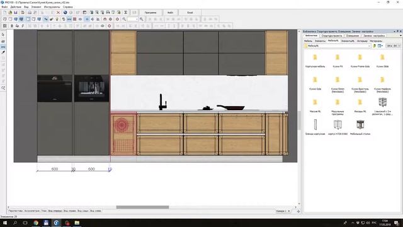This screenshot has width=403, height=227.
Task: Click the Windows Start button
Action: coord(4,223)
